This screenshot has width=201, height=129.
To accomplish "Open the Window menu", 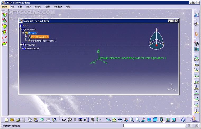I will 58,7.
